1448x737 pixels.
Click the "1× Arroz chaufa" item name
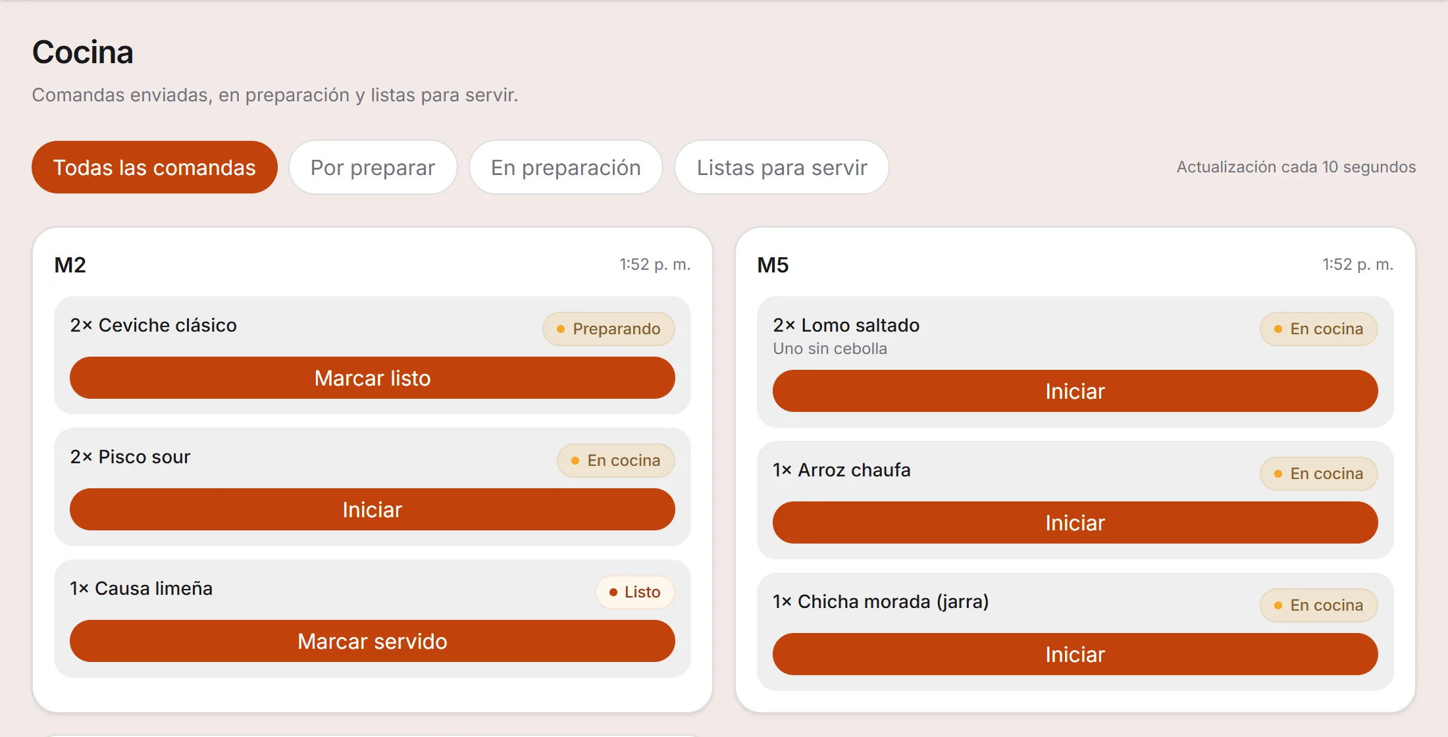(842, 470)
